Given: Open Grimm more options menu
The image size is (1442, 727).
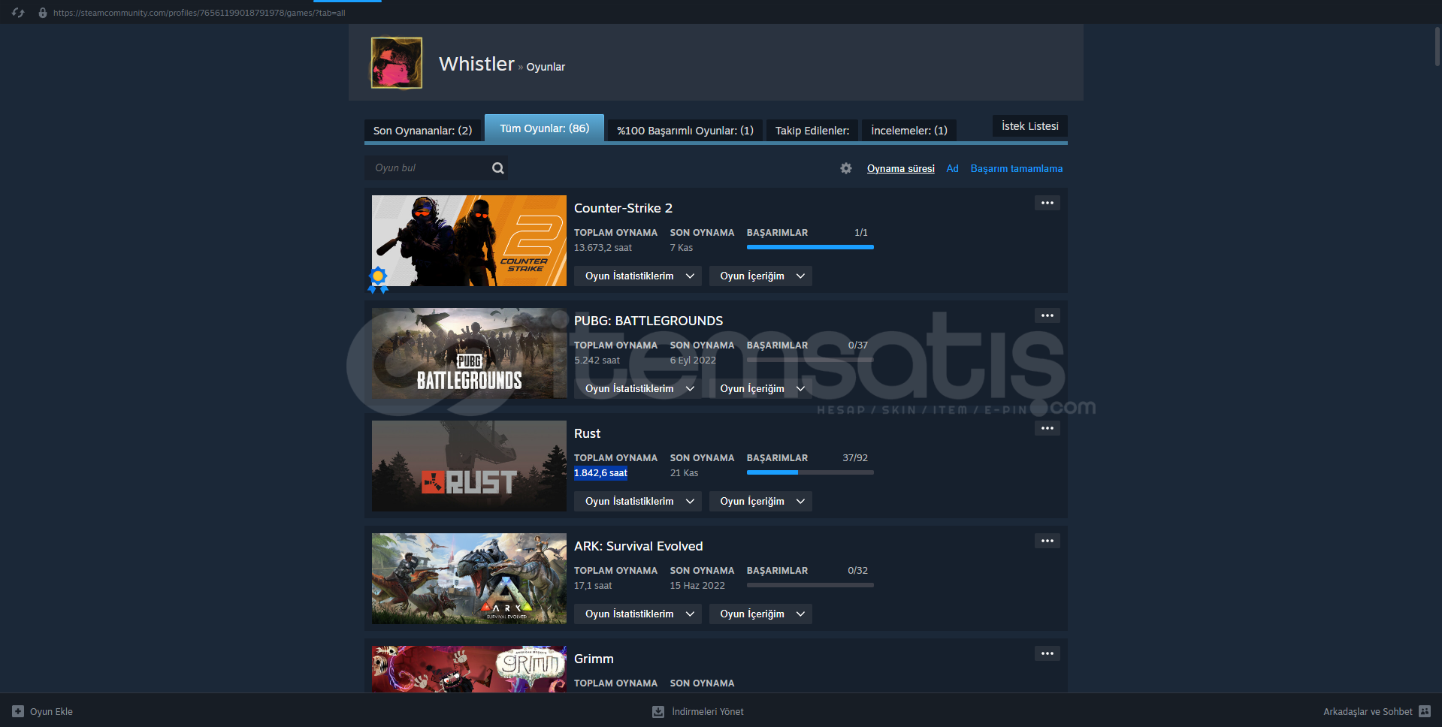Looking at the screenshot, I should click(x=1047, y=653).
